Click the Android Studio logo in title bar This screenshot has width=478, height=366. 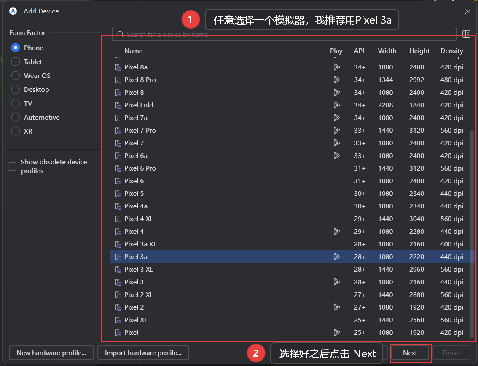click(13, 11)
